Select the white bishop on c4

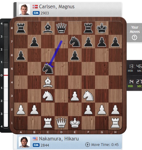(48, 82)
